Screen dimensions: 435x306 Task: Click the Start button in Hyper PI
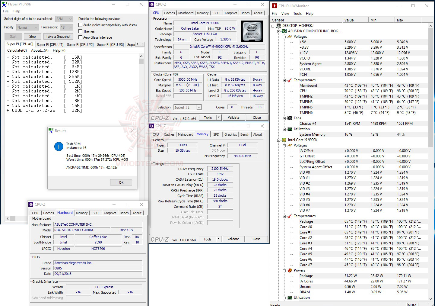(13, 37)
